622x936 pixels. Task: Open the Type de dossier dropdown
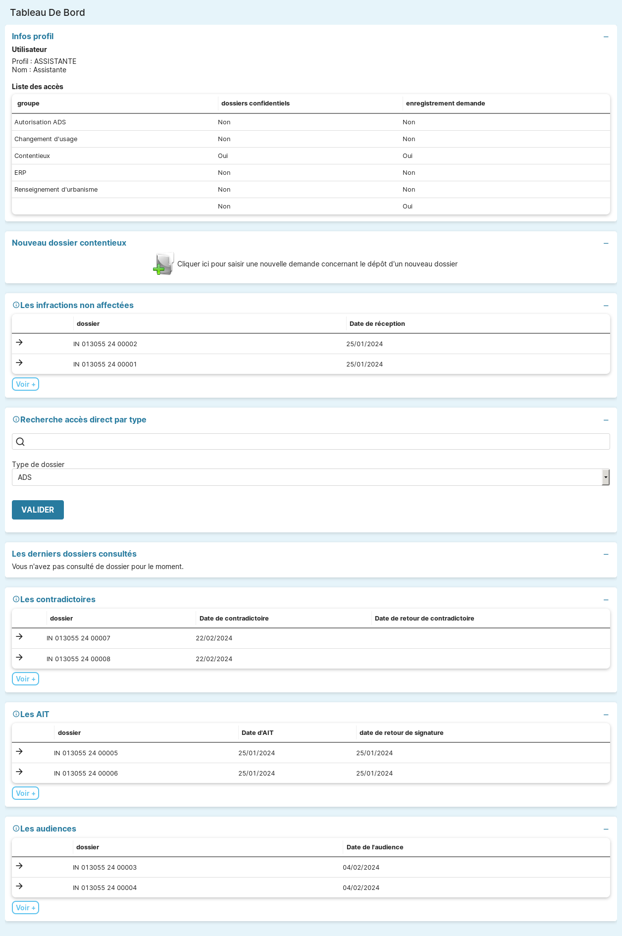[311, 477]
